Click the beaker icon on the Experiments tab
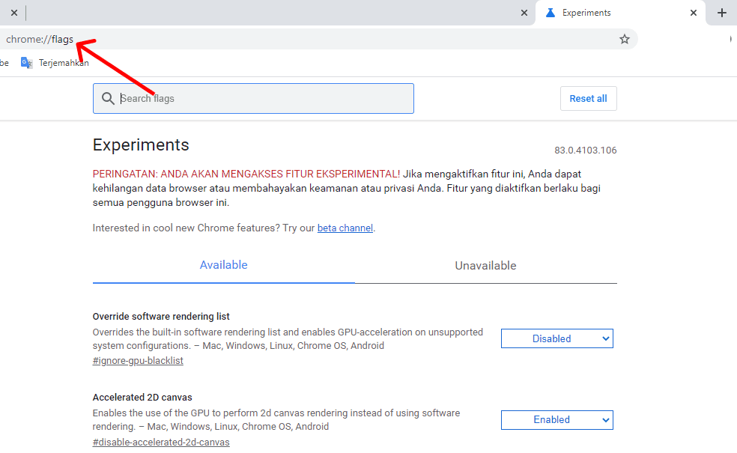This screenshot has height=453, width=737. click(x=550, y=12)
